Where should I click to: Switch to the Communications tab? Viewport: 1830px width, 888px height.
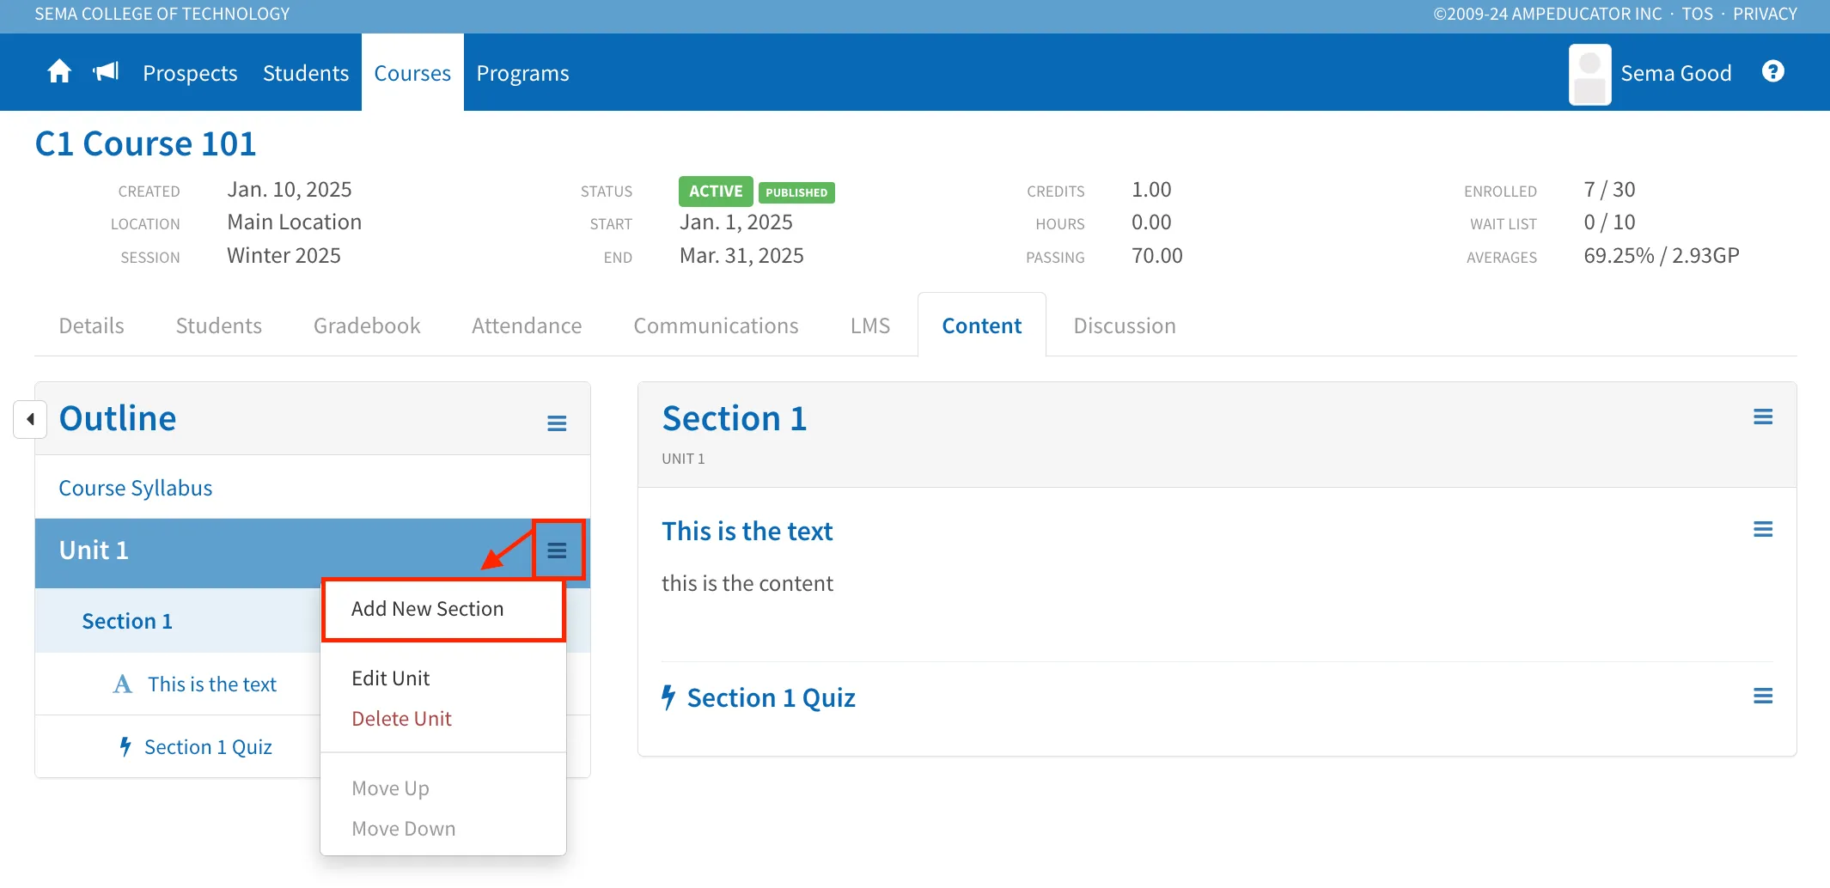[x=716, y=325]
